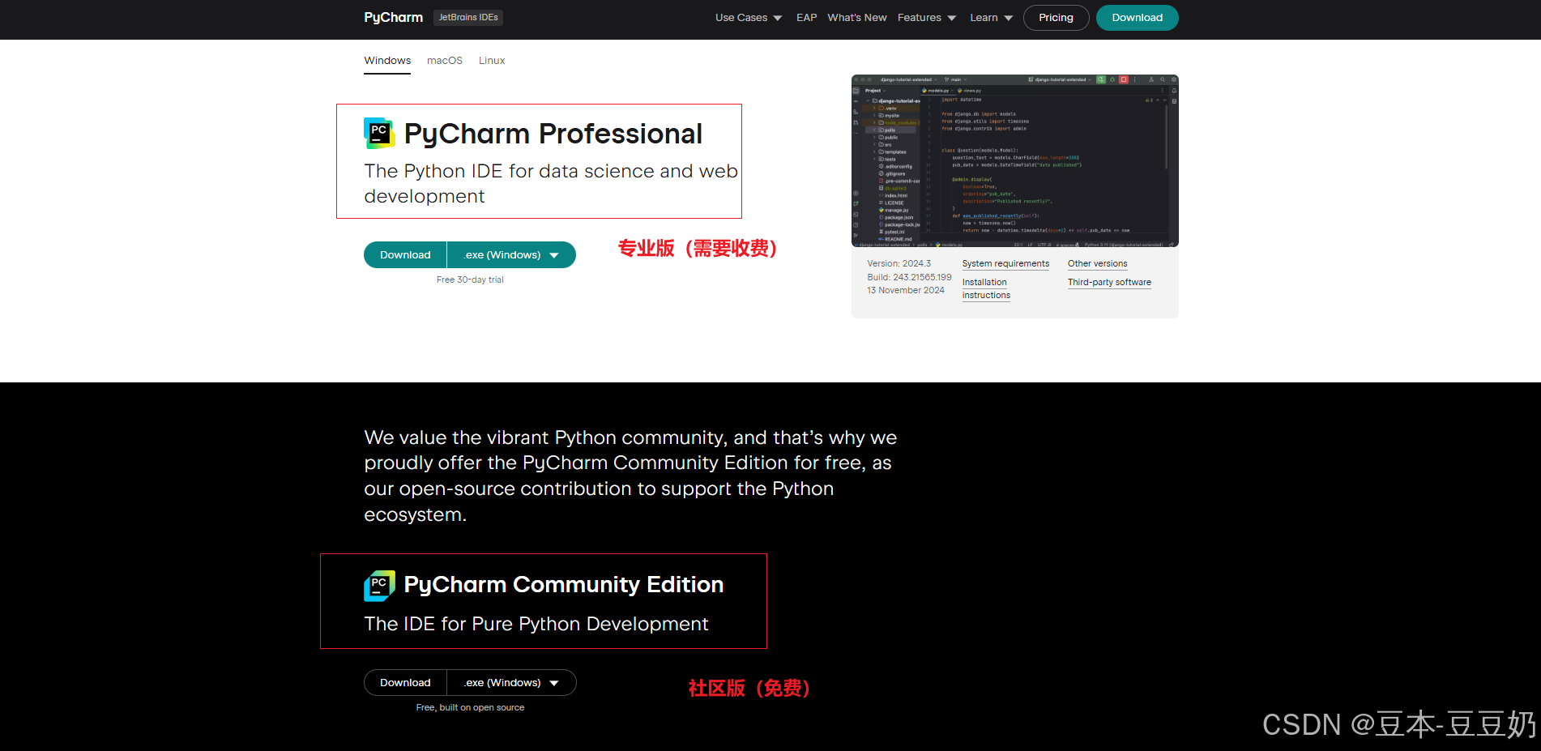Click the PyCharm Professional logo icon
Image resolution: width=1541 pixels, height=751 pixels.
(x=379, y=133)
